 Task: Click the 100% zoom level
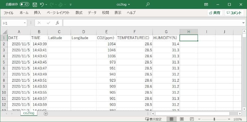237,119
